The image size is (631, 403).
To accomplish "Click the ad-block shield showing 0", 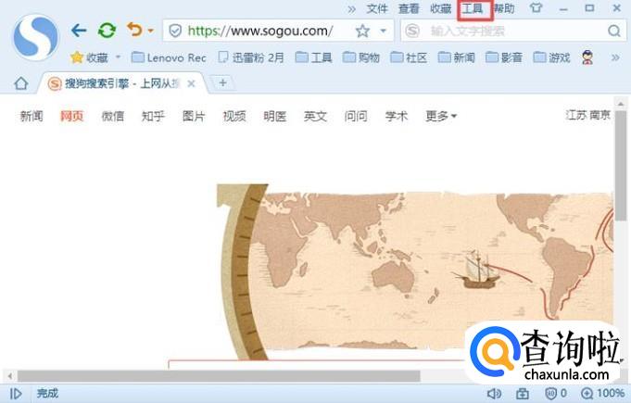I will pyautogui.click(x=556, y=393).
